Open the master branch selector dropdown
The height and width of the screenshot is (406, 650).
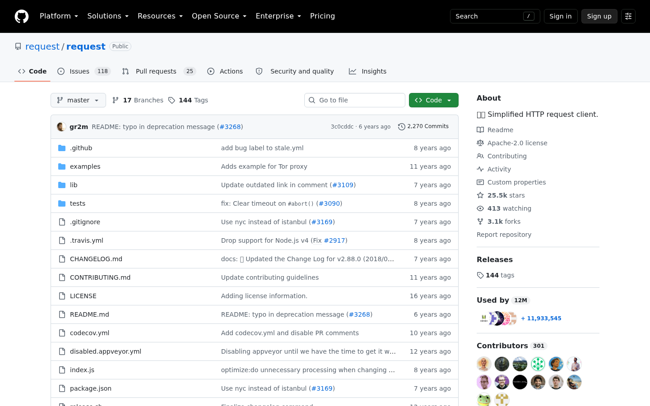pos(78,100)
